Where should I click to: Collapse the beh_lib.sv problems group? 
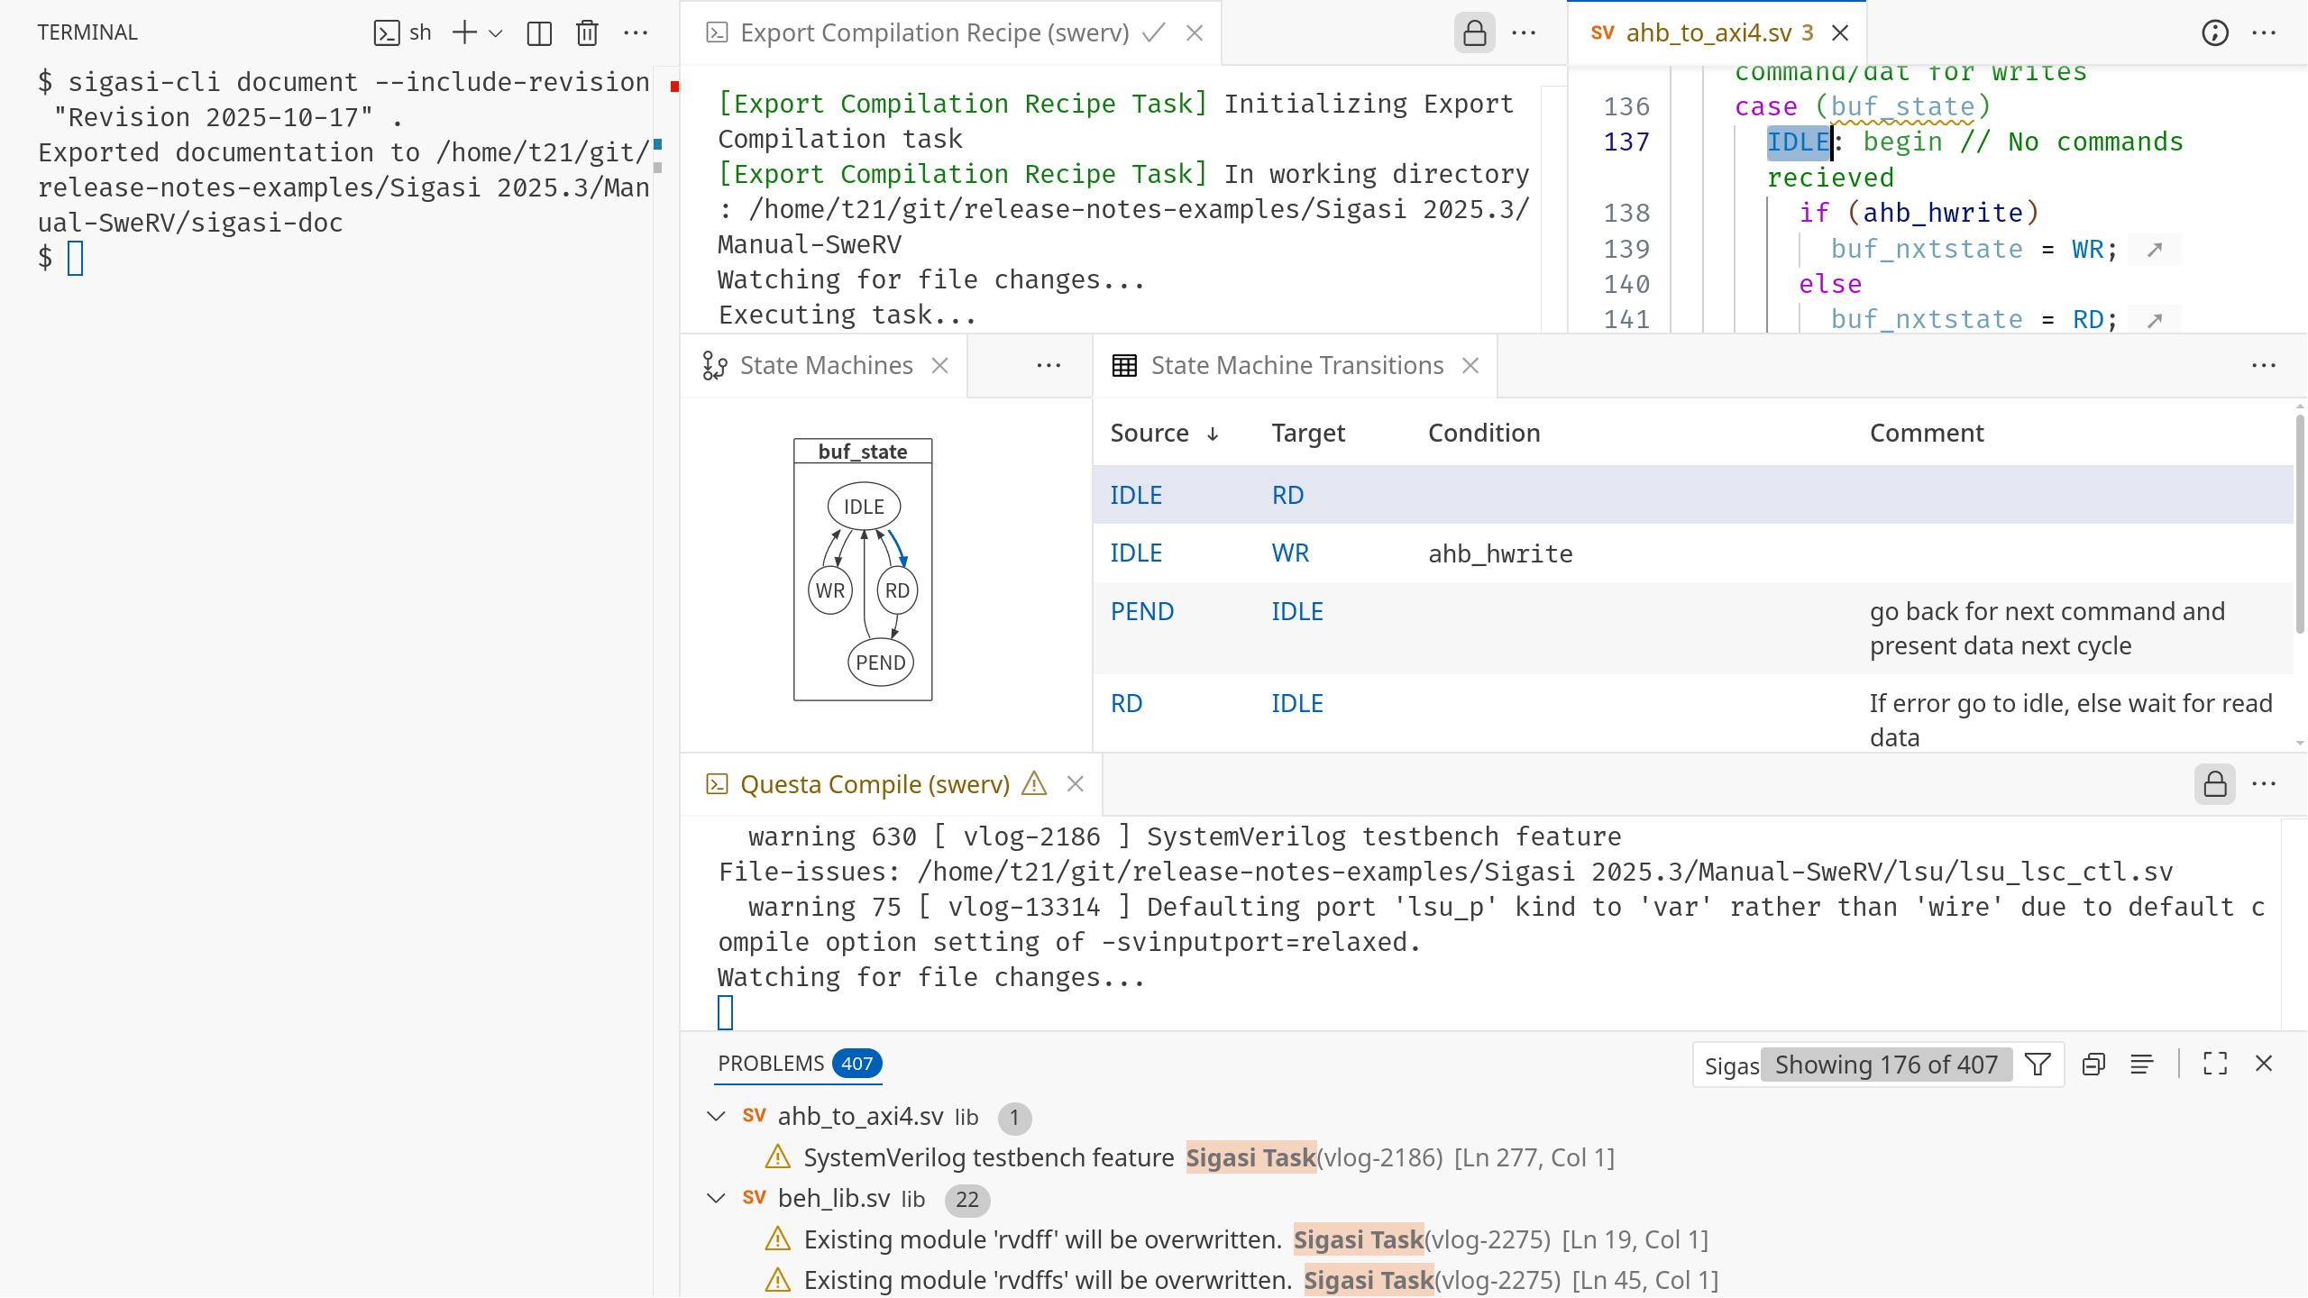[716, 1199]
